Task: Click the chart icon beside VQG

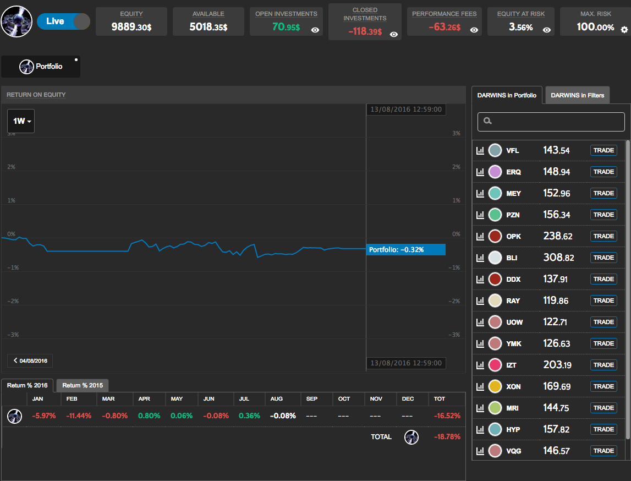Action: pos(480,451)
